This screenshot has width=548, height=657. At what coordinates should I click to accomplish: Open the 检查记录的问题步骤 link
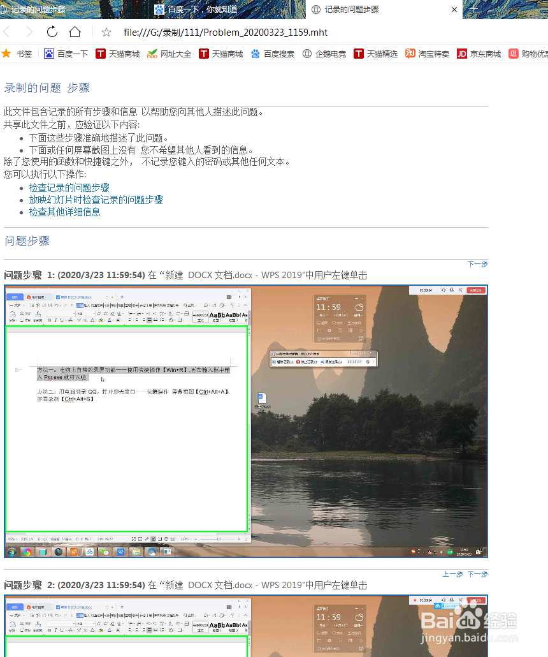(69, 188)
